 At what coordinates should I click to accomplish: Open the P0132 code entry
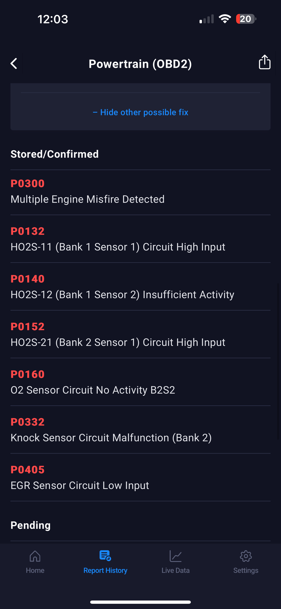tap(118, 239)
